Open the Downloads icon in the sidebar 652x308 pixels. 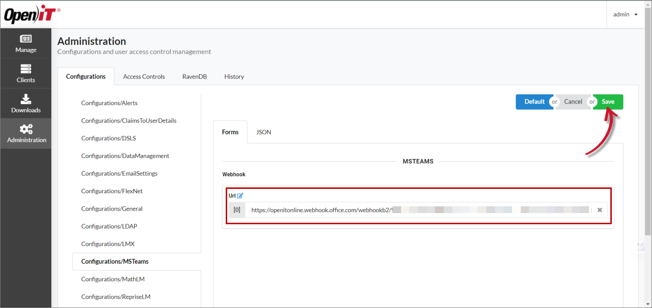[x=25, y=103]
